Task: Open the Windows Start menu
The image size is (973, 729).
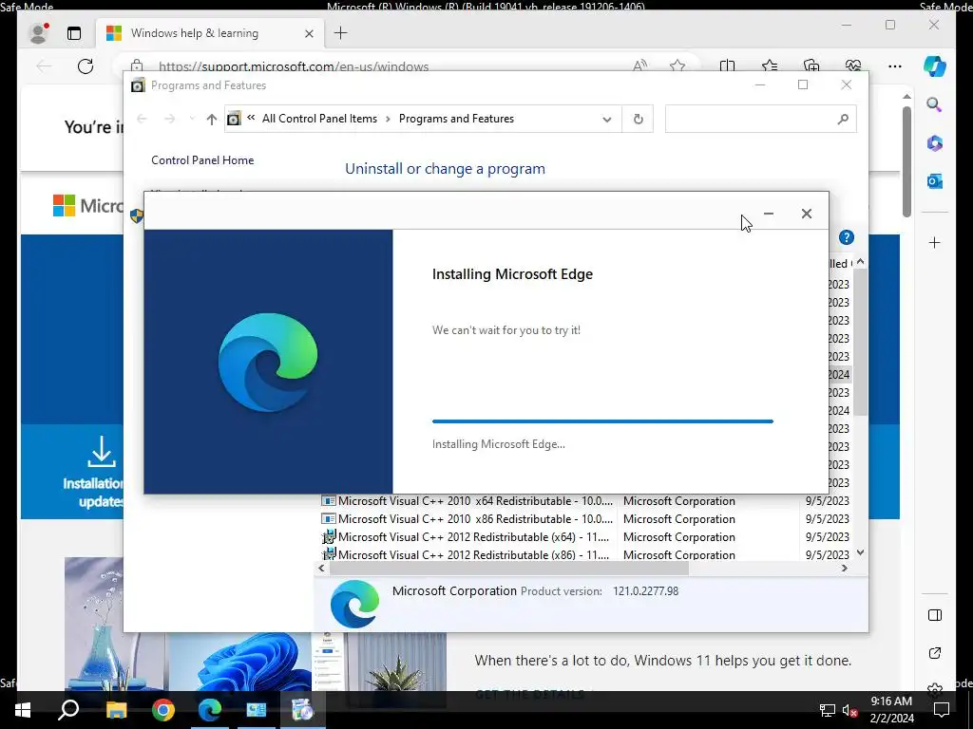Action: click(x=23, y=710)
